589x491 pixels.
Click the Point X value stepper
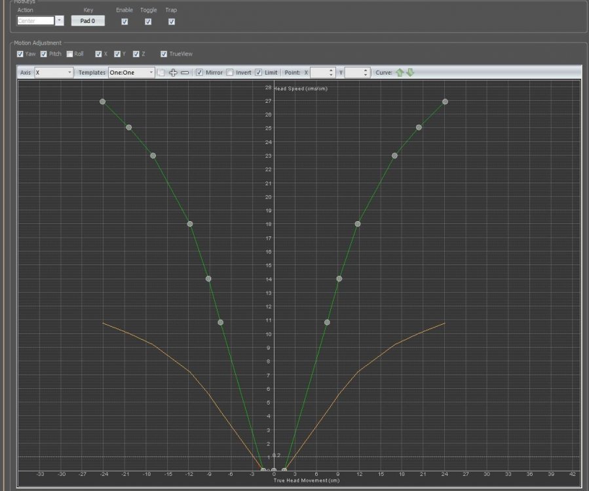pos(331,73)
